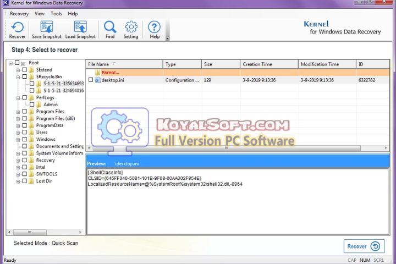Viewport: 396px width, 264px height.
Task: Click the Admin folder icon
Action: click(x=38, y=105)
